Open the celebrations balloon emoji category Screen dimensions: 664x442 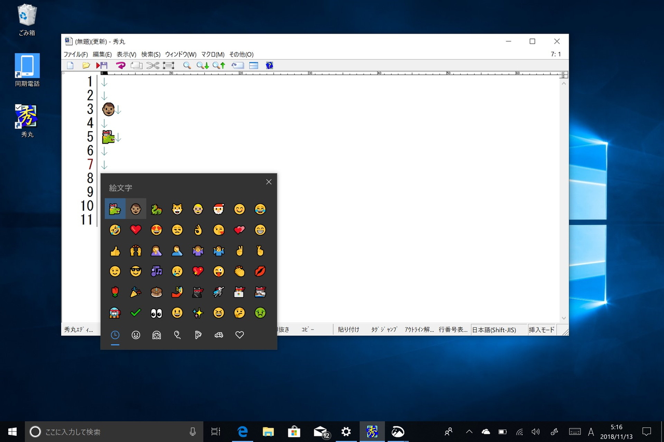[x=177, y=335]
